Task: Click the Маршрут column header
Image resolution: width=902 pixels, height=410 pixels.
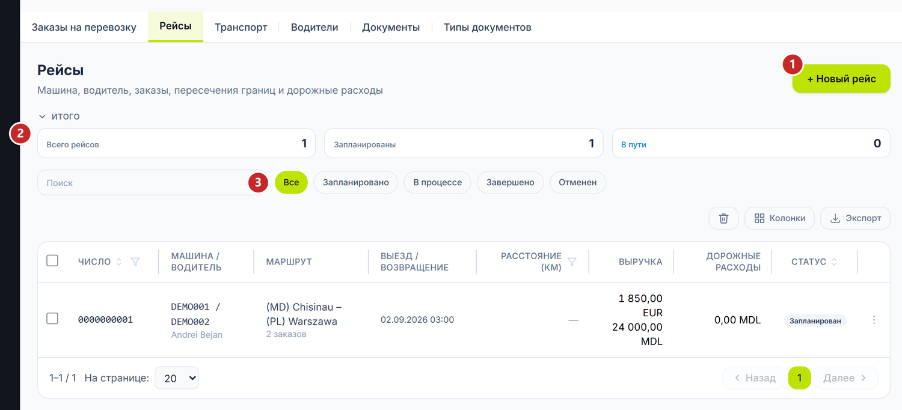Action: click(x=289, y=262)
